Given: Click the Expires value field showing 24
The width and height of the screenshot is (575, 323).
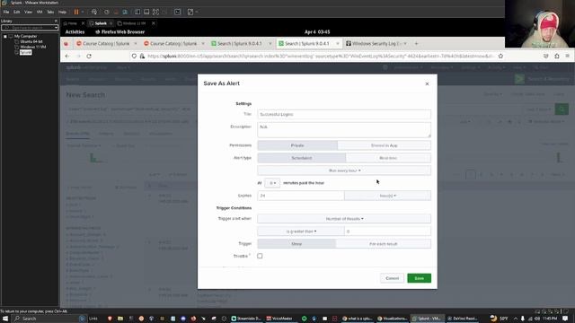Looking at the screenshot, I should coord(301,196).
